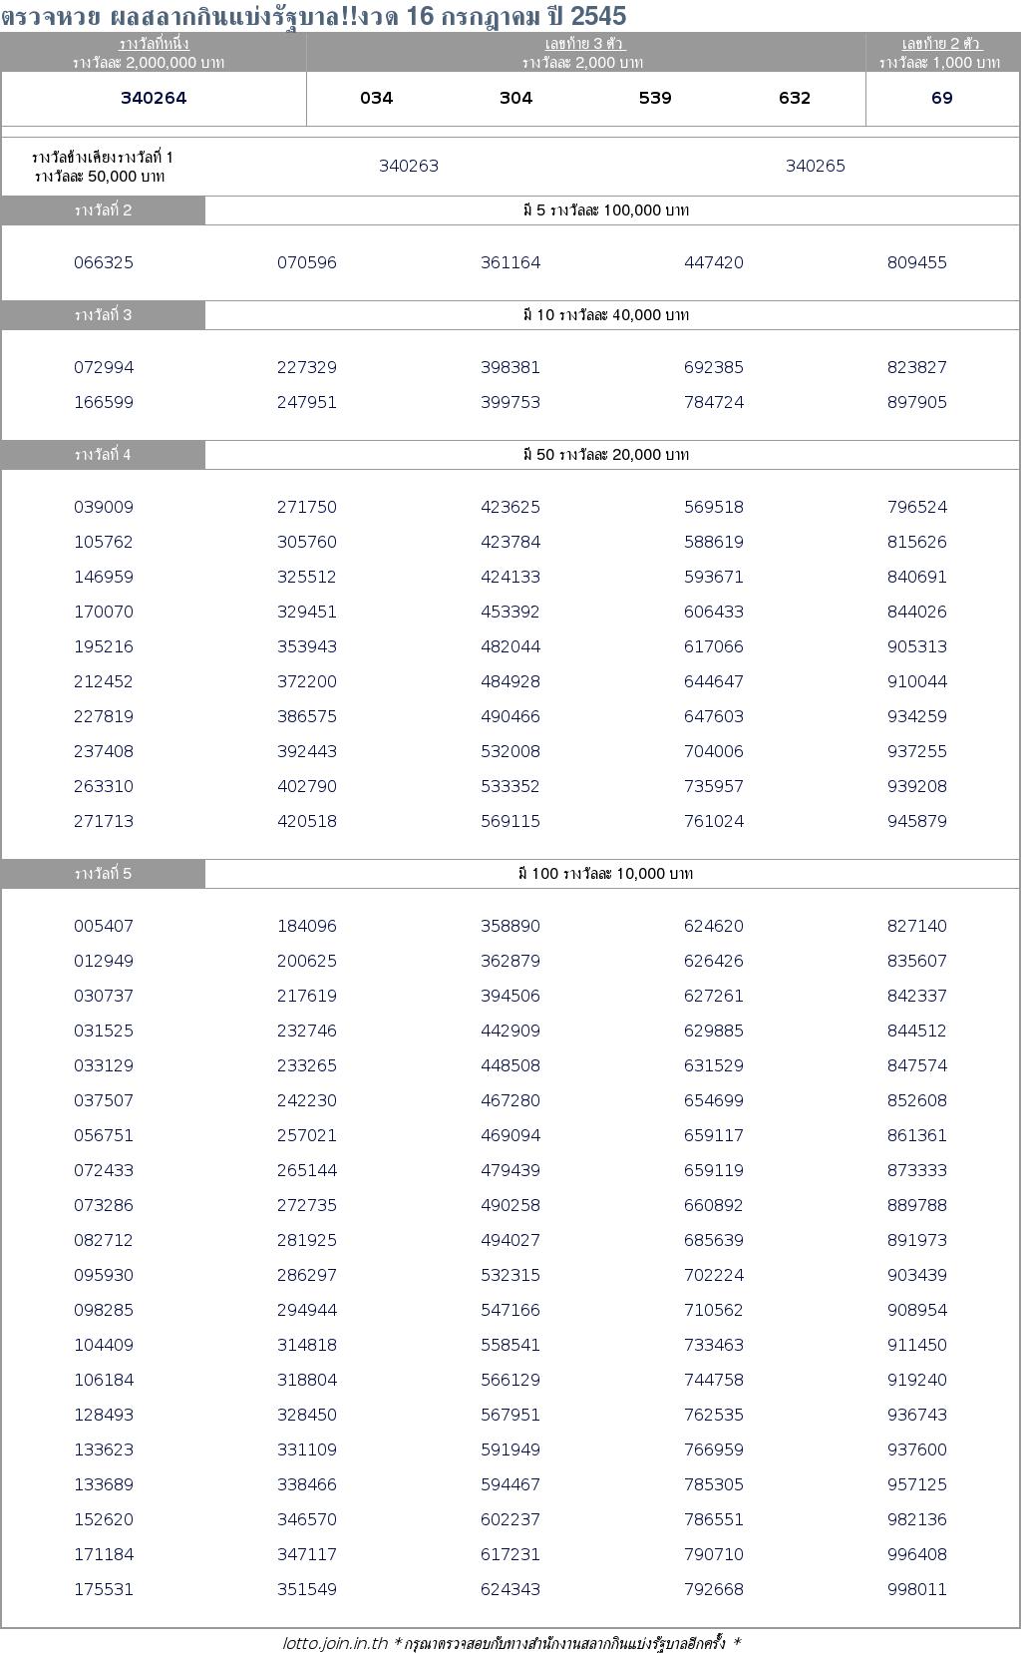This screenshot has width=1021, height=1653.
Task: Click fifth prize number 998011
Action: point(917,1589)
